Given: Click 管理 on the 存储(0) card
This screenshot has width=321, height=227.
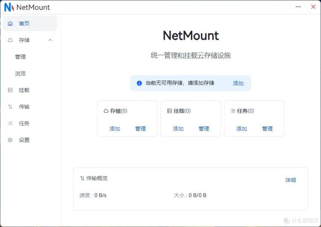Looking at the screenshot, I should [140, 129].
